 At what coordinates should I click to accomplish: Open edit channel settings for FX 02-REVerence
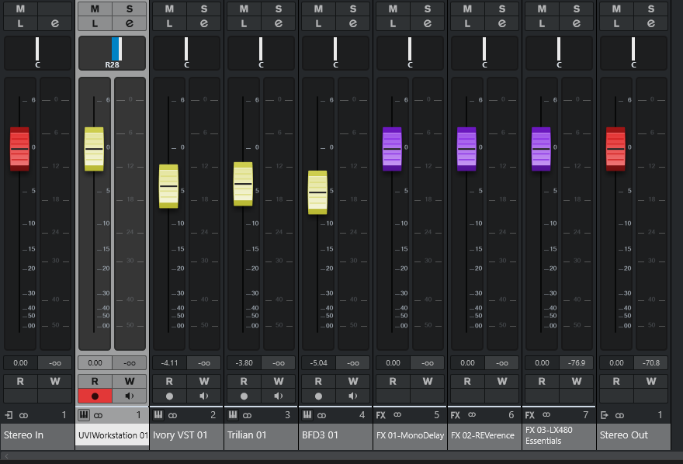(502, 23)
